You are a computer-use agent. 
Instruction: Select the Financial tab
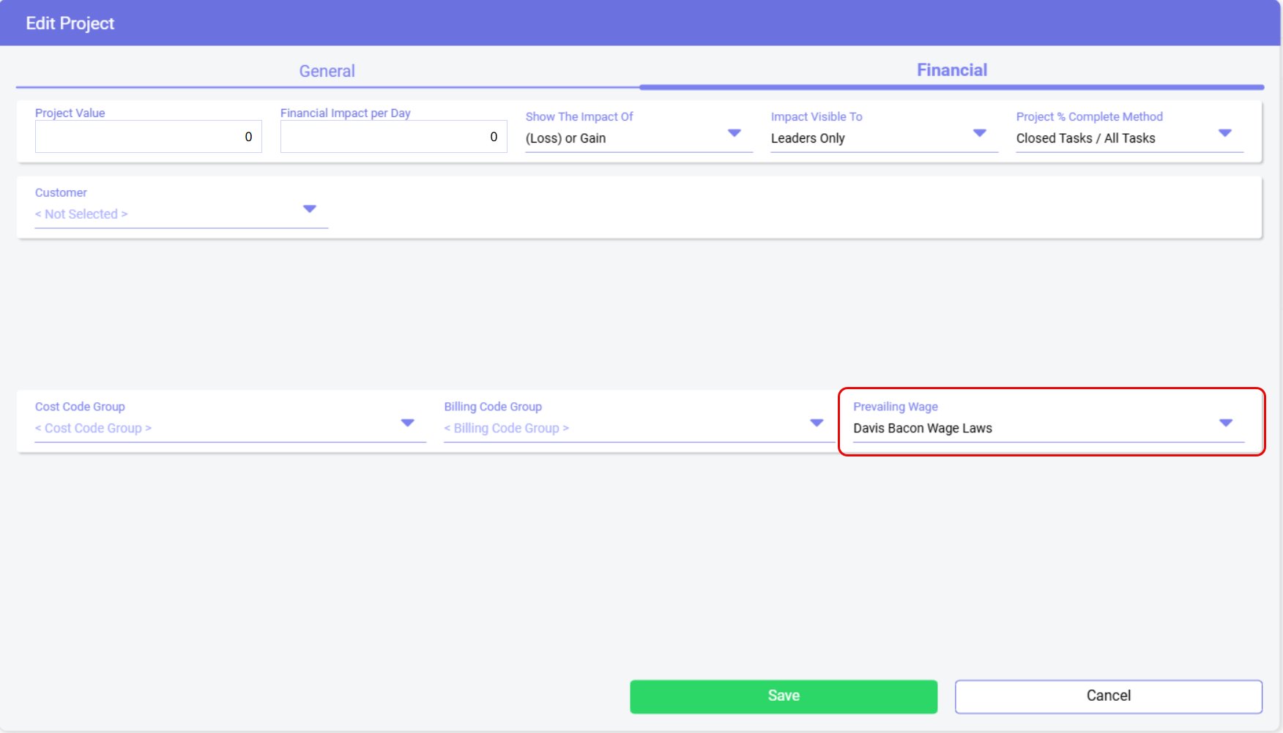pyautogui.click(x=951, y=70)
